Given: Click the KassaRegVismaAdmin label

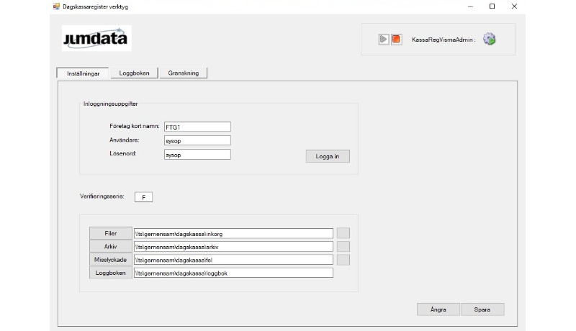Looking at the screenshot, I should pyautogui.click(x=444, y=40).
